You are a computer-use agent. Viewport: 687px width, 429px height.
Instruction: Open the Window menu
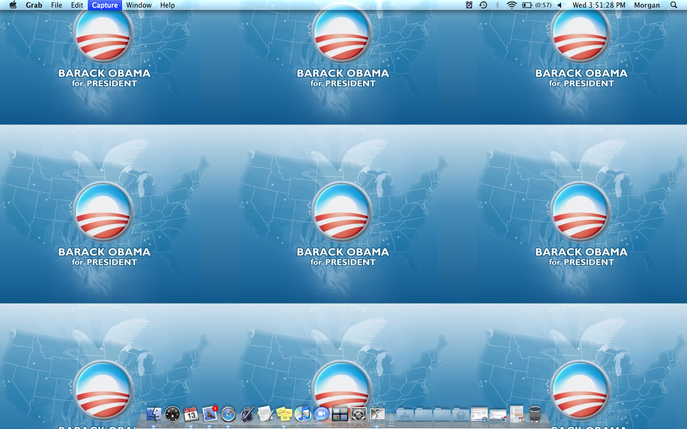tap(139, 5)
